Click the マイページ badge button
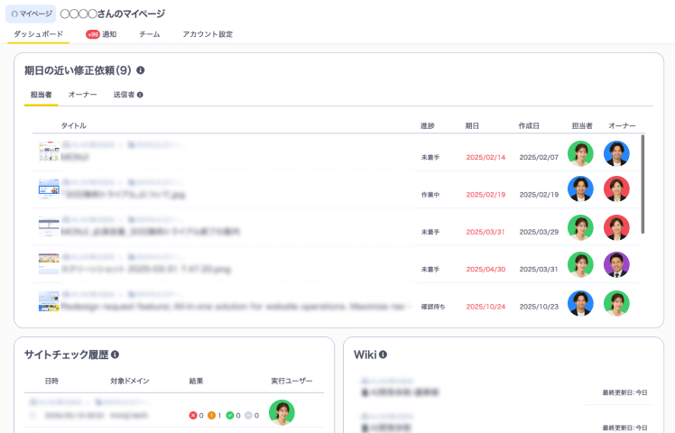This screenshot has height=433, width=675. coord(31,14)
